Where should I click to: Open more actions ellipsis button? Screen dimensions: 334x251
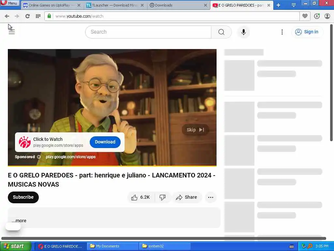[x=211, y=197]
